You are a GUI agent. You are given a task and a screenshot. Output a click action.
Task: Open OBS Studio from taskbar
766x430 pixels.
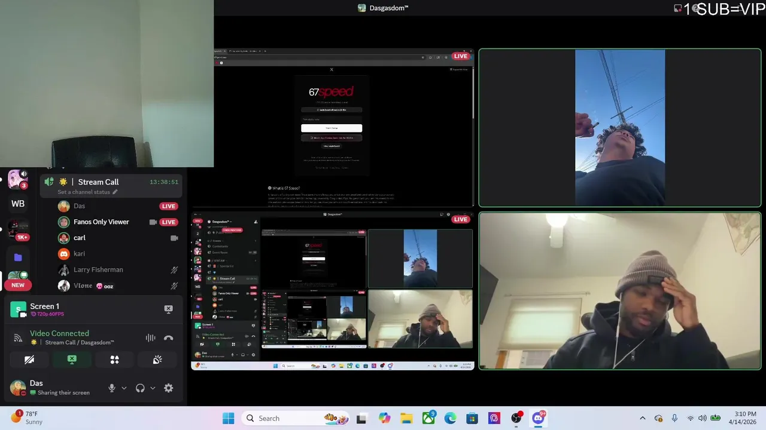click(516, 419)
